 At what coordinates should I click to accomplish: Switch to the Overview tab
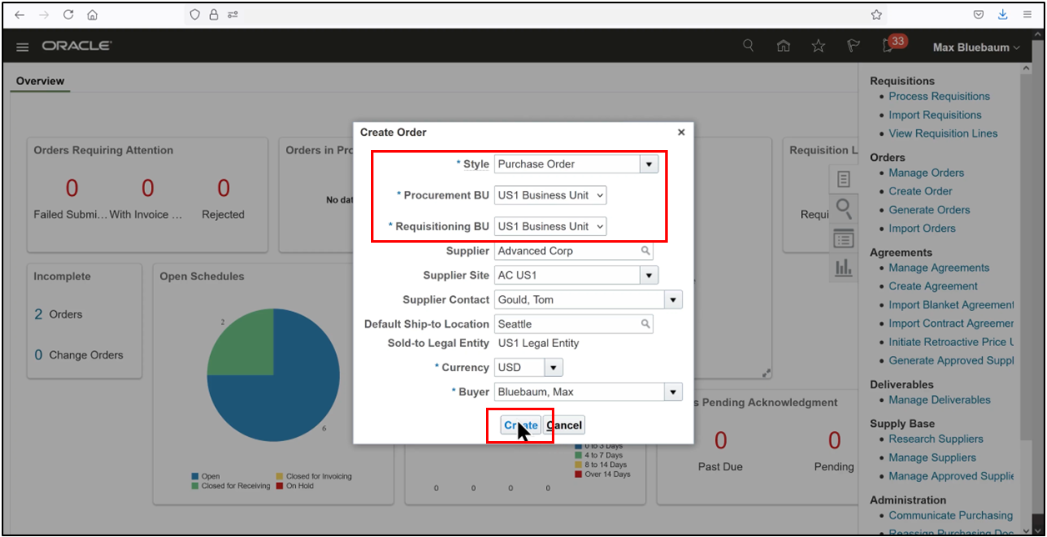39,81
